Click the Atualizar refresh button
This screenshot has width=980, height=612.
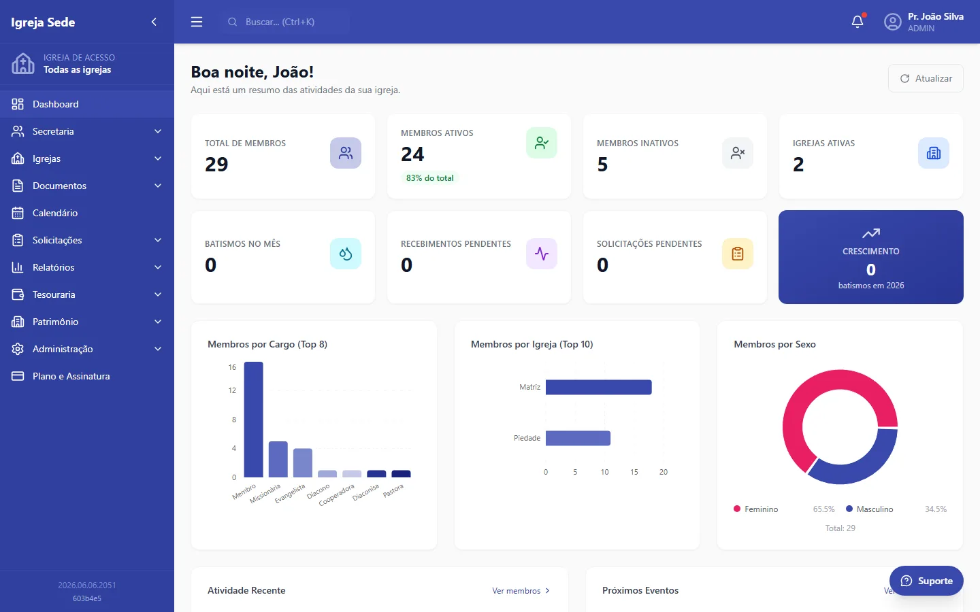[926, 78]
